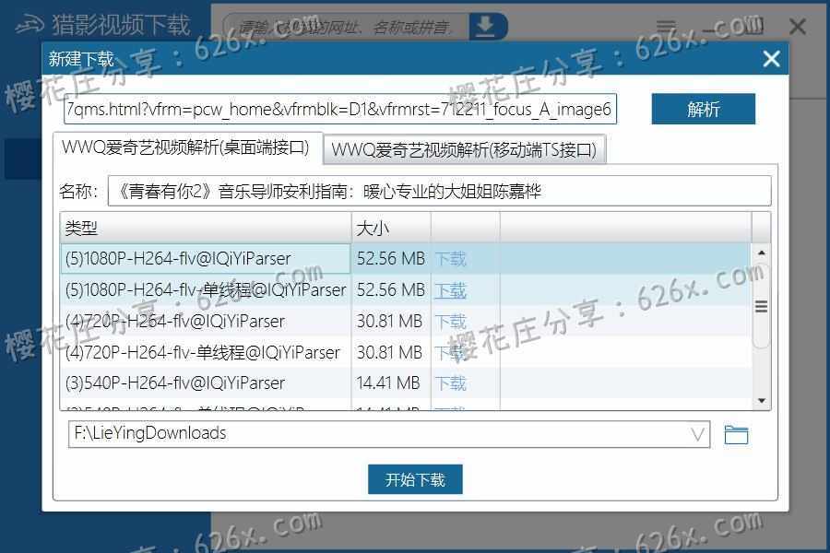
Task: Click the 猎影视频下载 logo icon
Action: pos(30,25)
